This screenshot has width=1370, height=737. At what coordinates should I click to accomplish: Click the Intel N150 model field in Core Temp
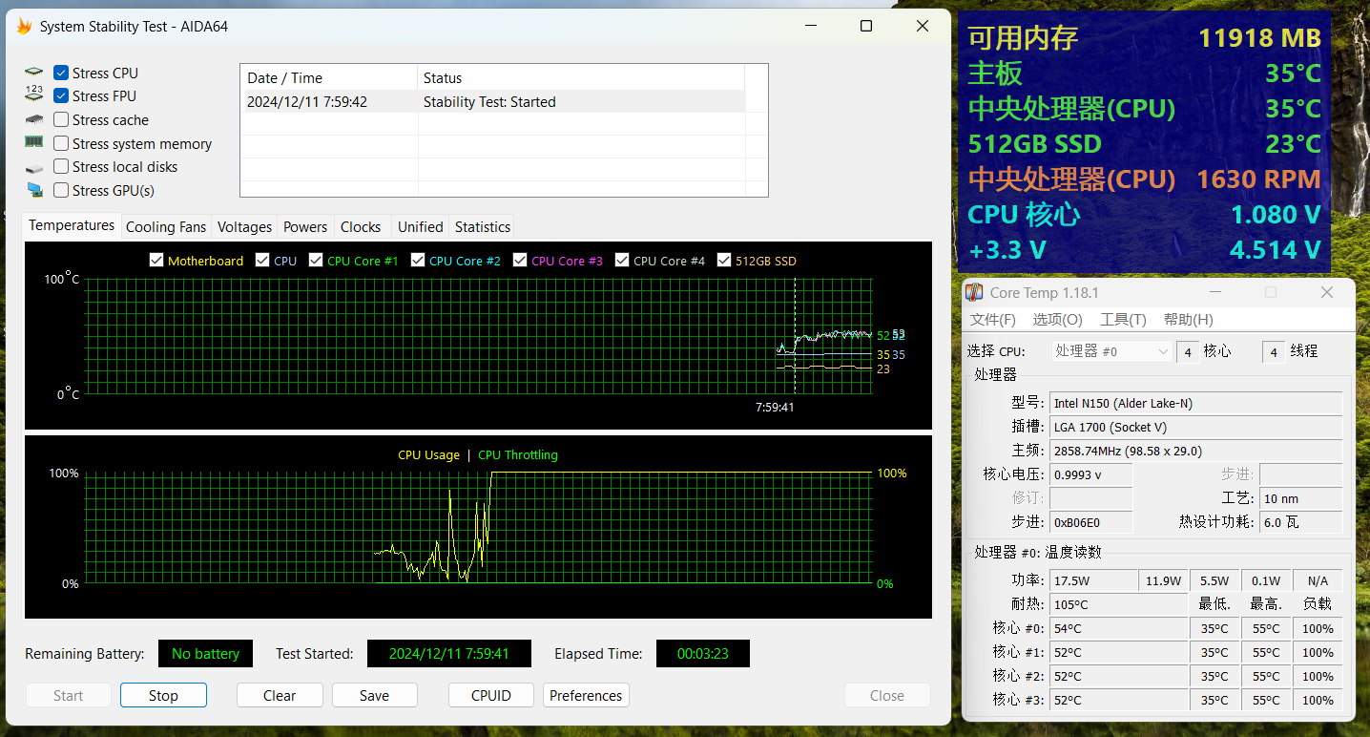pyautogui.click(x=1195, y=403)
